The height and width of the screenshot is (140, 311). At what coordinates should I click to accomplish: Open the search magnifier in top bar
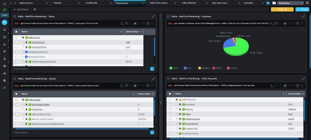308,3
